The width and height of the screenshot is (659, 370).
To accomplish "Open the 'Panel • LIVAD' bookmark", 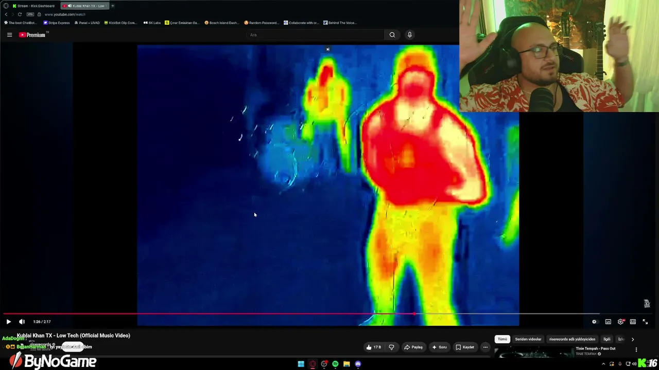I will pyautogui.click(x=87, y=23).
